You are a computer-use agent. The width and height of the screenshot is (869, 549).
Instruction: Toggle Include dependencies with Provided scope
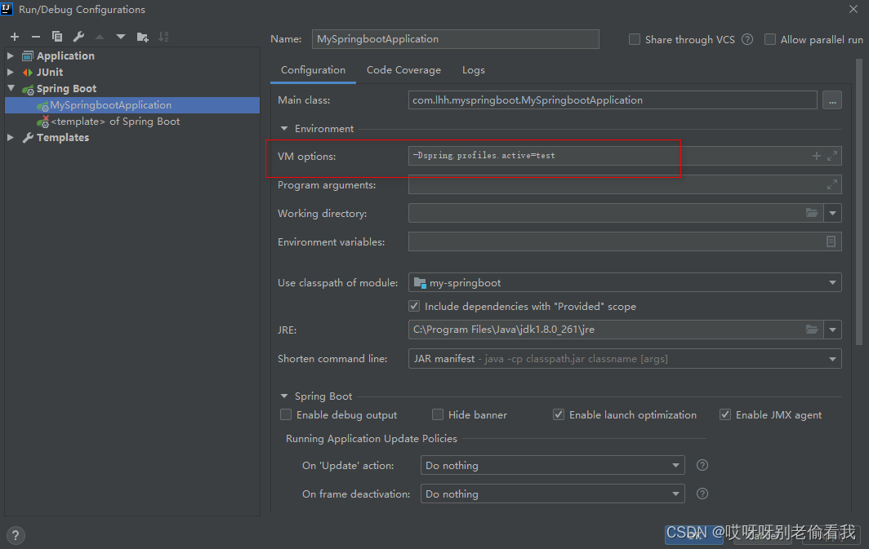(x=414, y=306)
